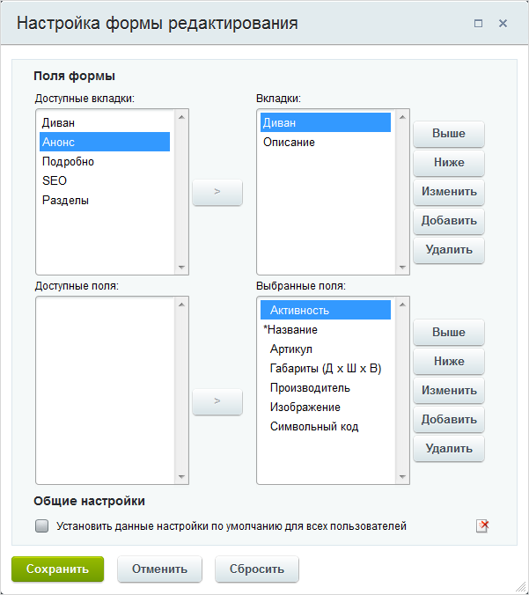Screen dimensions: 529x595
Task: Select Анонс in Доступные вкладки list
Action: coord(105,142)
